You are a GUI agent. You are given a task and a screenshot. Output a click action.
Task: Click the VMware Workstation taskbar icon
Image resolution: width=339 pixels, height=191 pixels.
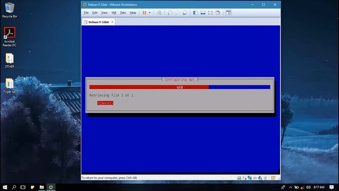click(x=51, y=187)
